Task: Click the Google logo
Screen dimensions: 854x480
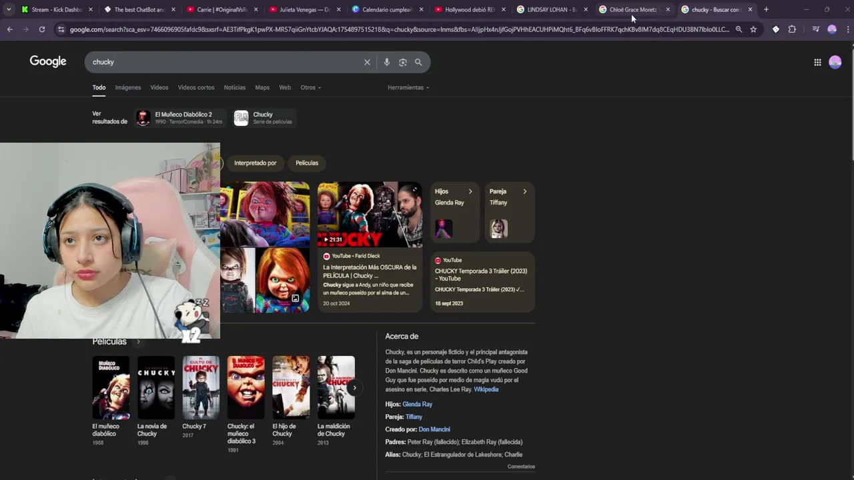Action: coord(48,61)
